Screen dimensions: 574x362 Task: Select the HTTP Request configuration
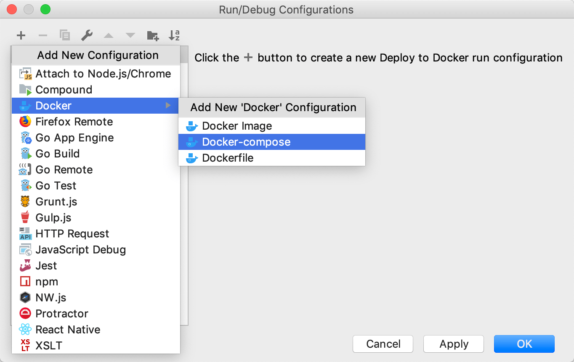point(72,234)
